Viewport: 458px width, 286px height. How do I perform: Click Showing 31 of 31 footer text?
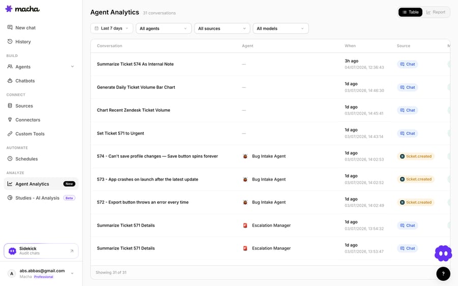coord(111,273)
